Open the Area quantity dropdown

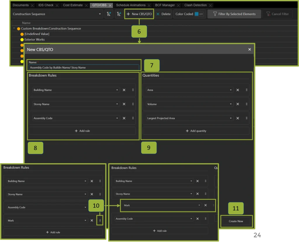click(190, 90)
